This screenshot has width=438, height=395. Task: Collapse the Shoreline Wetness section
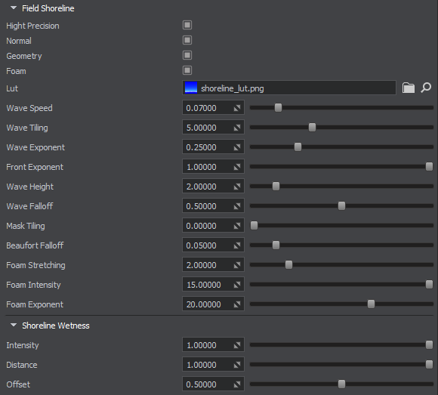click(14, 326)
